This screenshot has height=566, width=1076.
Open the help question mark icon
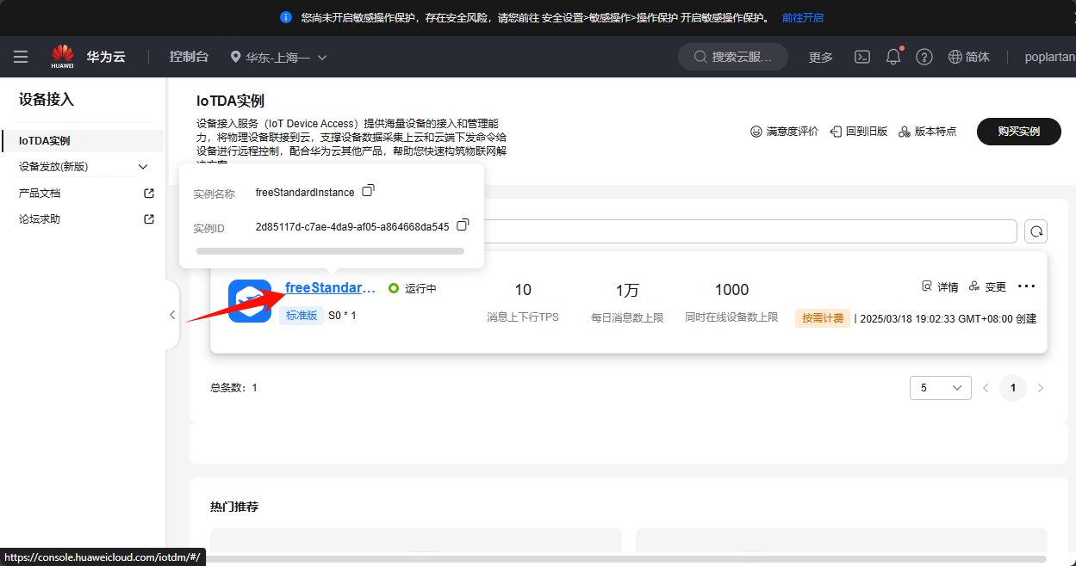pos(924,57)
